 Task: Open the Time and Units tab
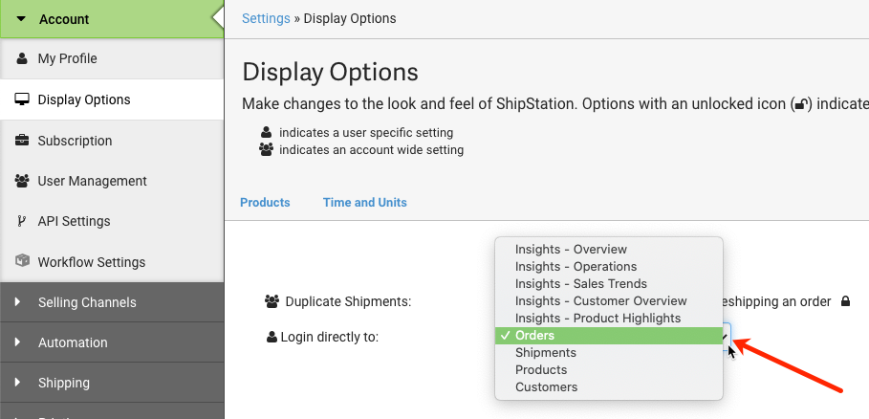364,202
